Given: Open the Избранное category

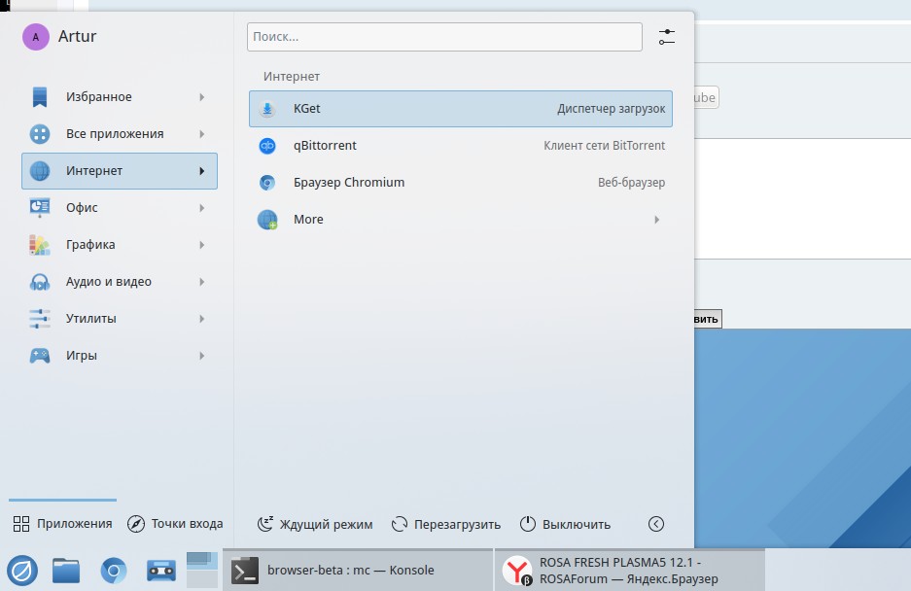Looking at the screenshot, I should click(120, 97).
